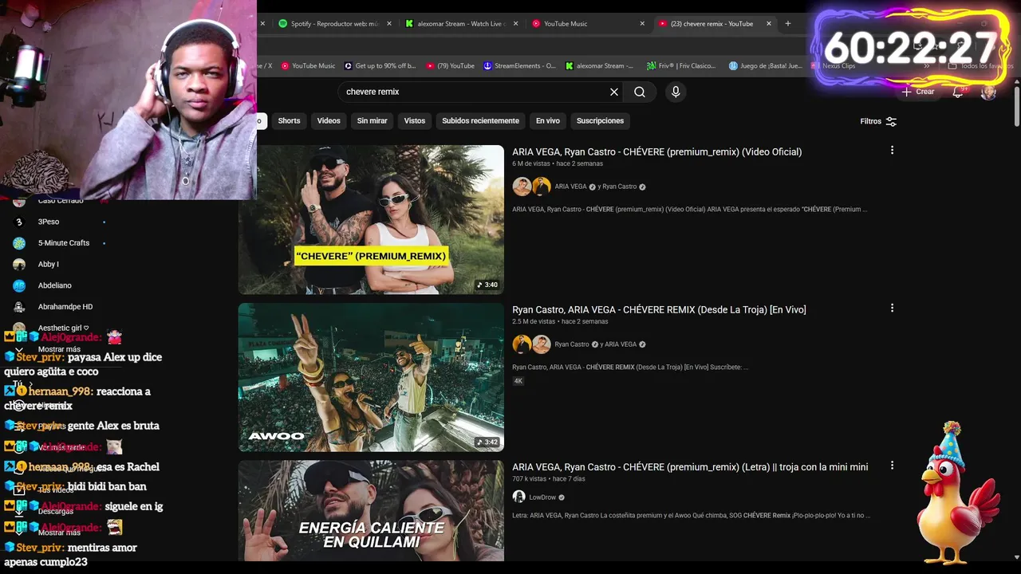Open 3Peso channel icon in sidebar
The height and width of the screenshot is (574, 1021).
19,222
